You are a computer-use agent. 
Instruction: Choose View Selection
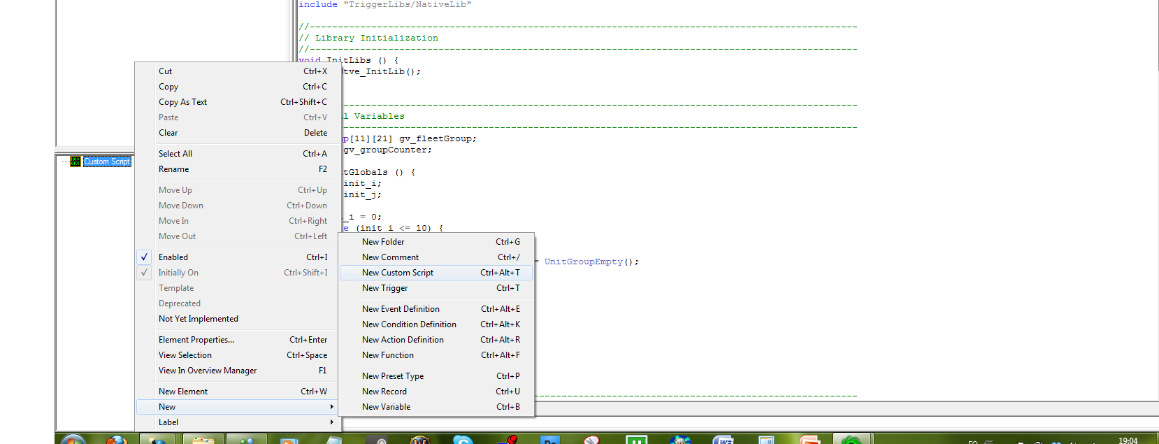(x=238, y=355)
